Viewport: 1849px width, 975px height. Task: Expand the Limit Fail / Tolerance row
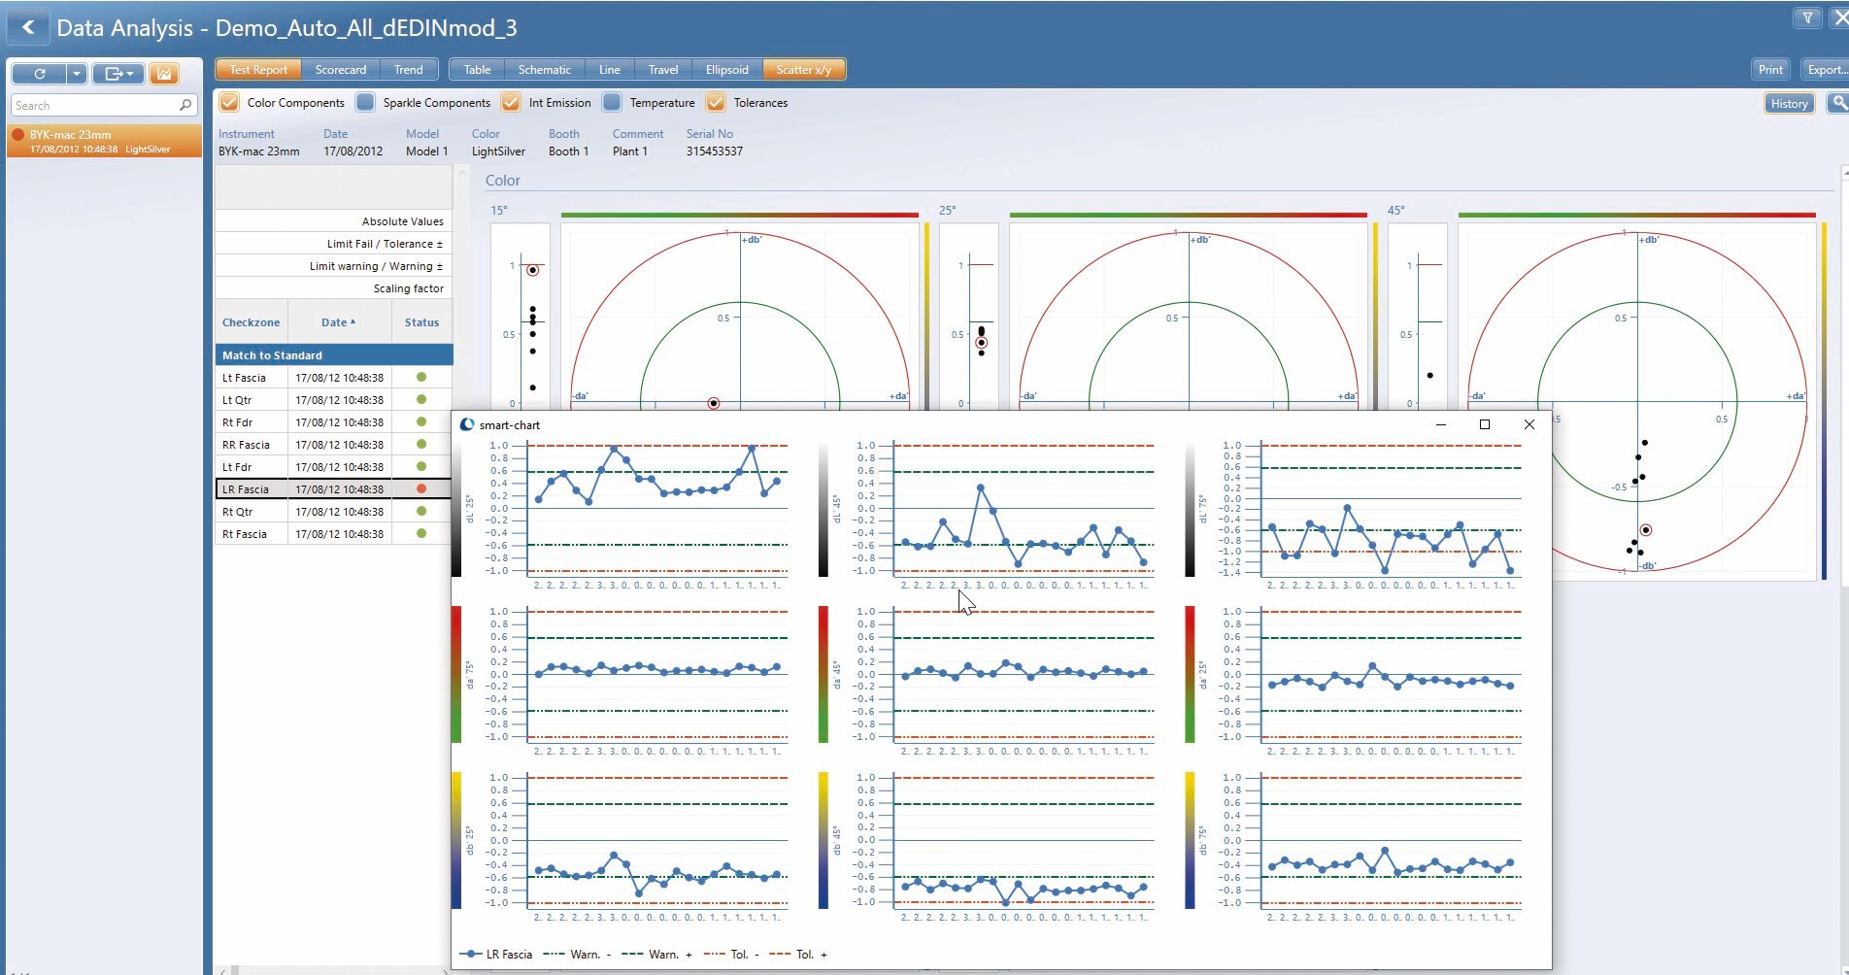point(333,244)
